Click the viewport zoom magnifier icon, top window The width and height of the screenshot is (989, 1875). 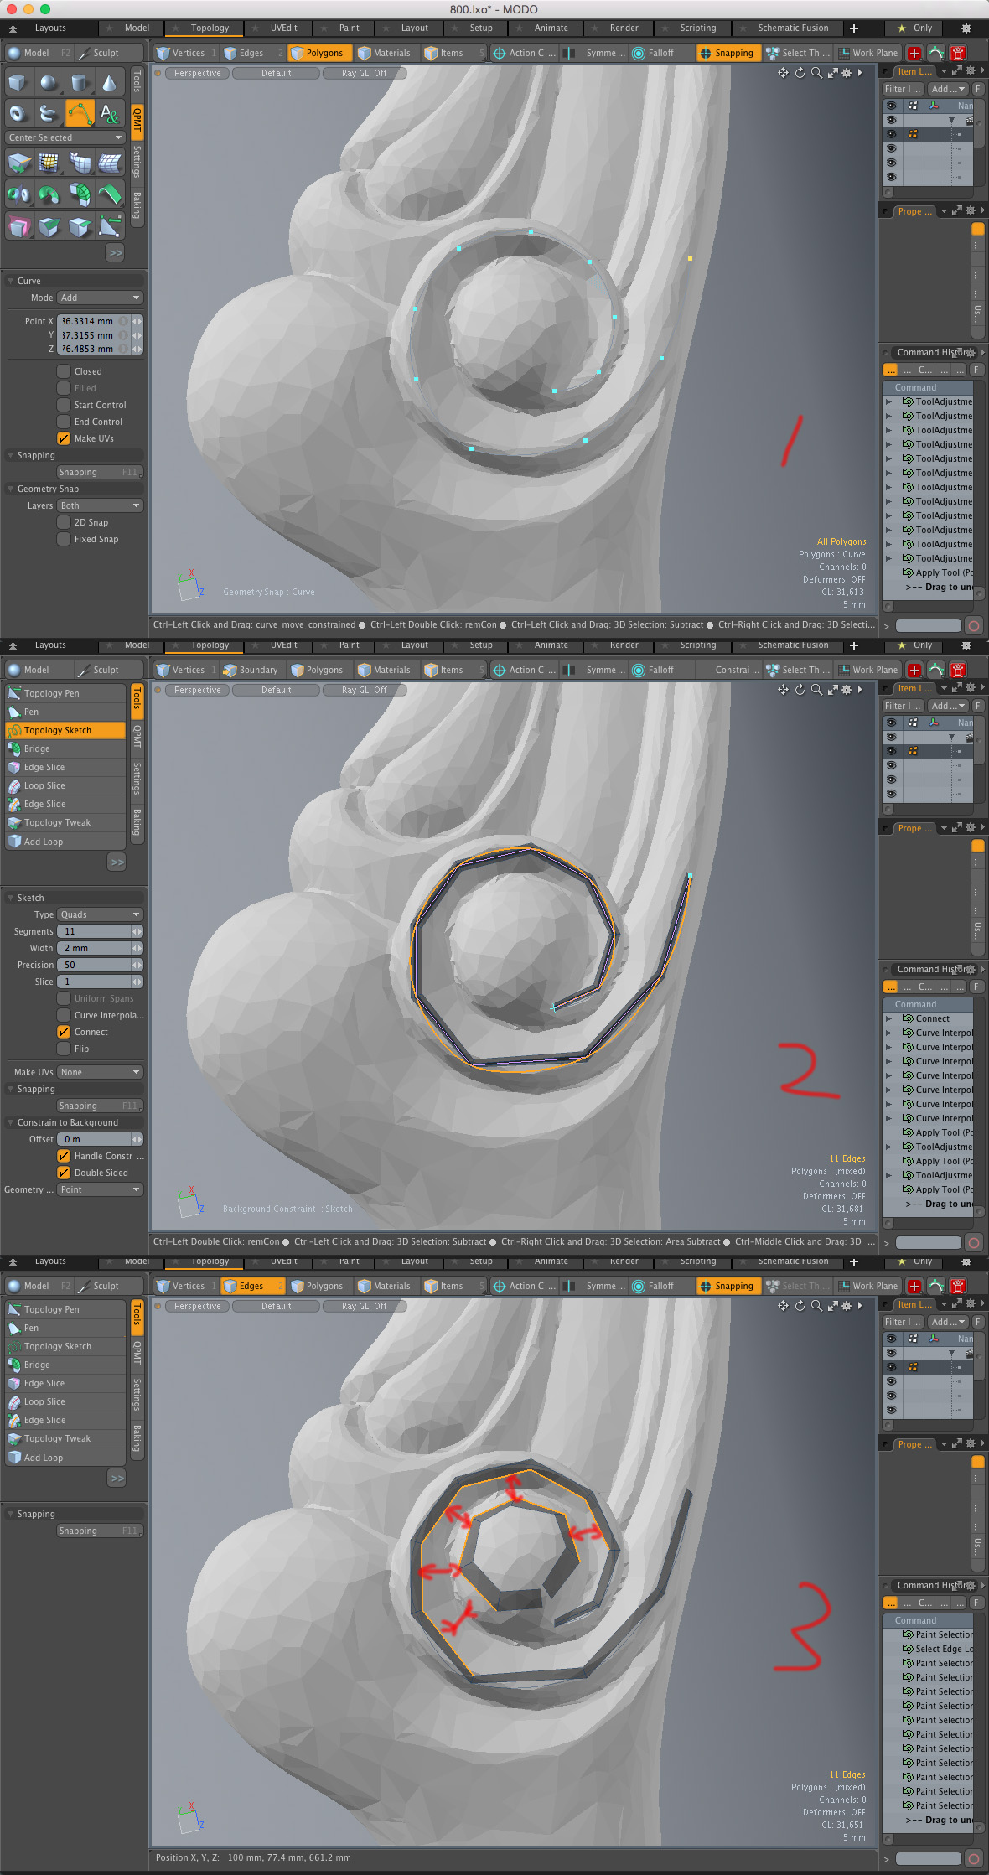[x=816, y=73]
